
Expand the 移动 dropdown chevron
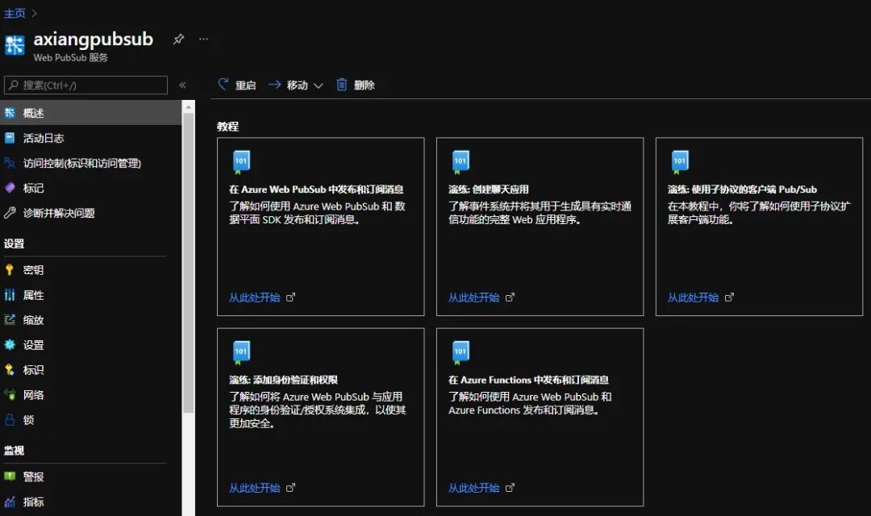pyautogui.click(x=320, y=85)
